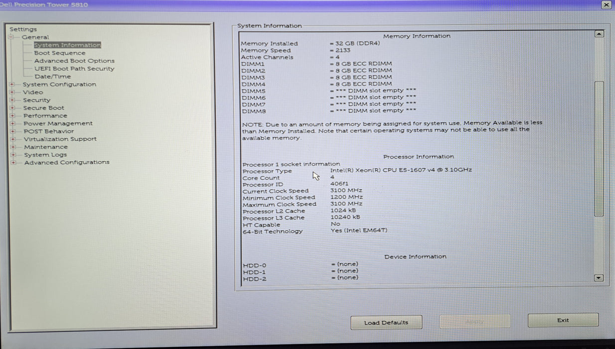615x349 pixels.
Task: Expand the Secure Boot plus box
Action: 12,108
